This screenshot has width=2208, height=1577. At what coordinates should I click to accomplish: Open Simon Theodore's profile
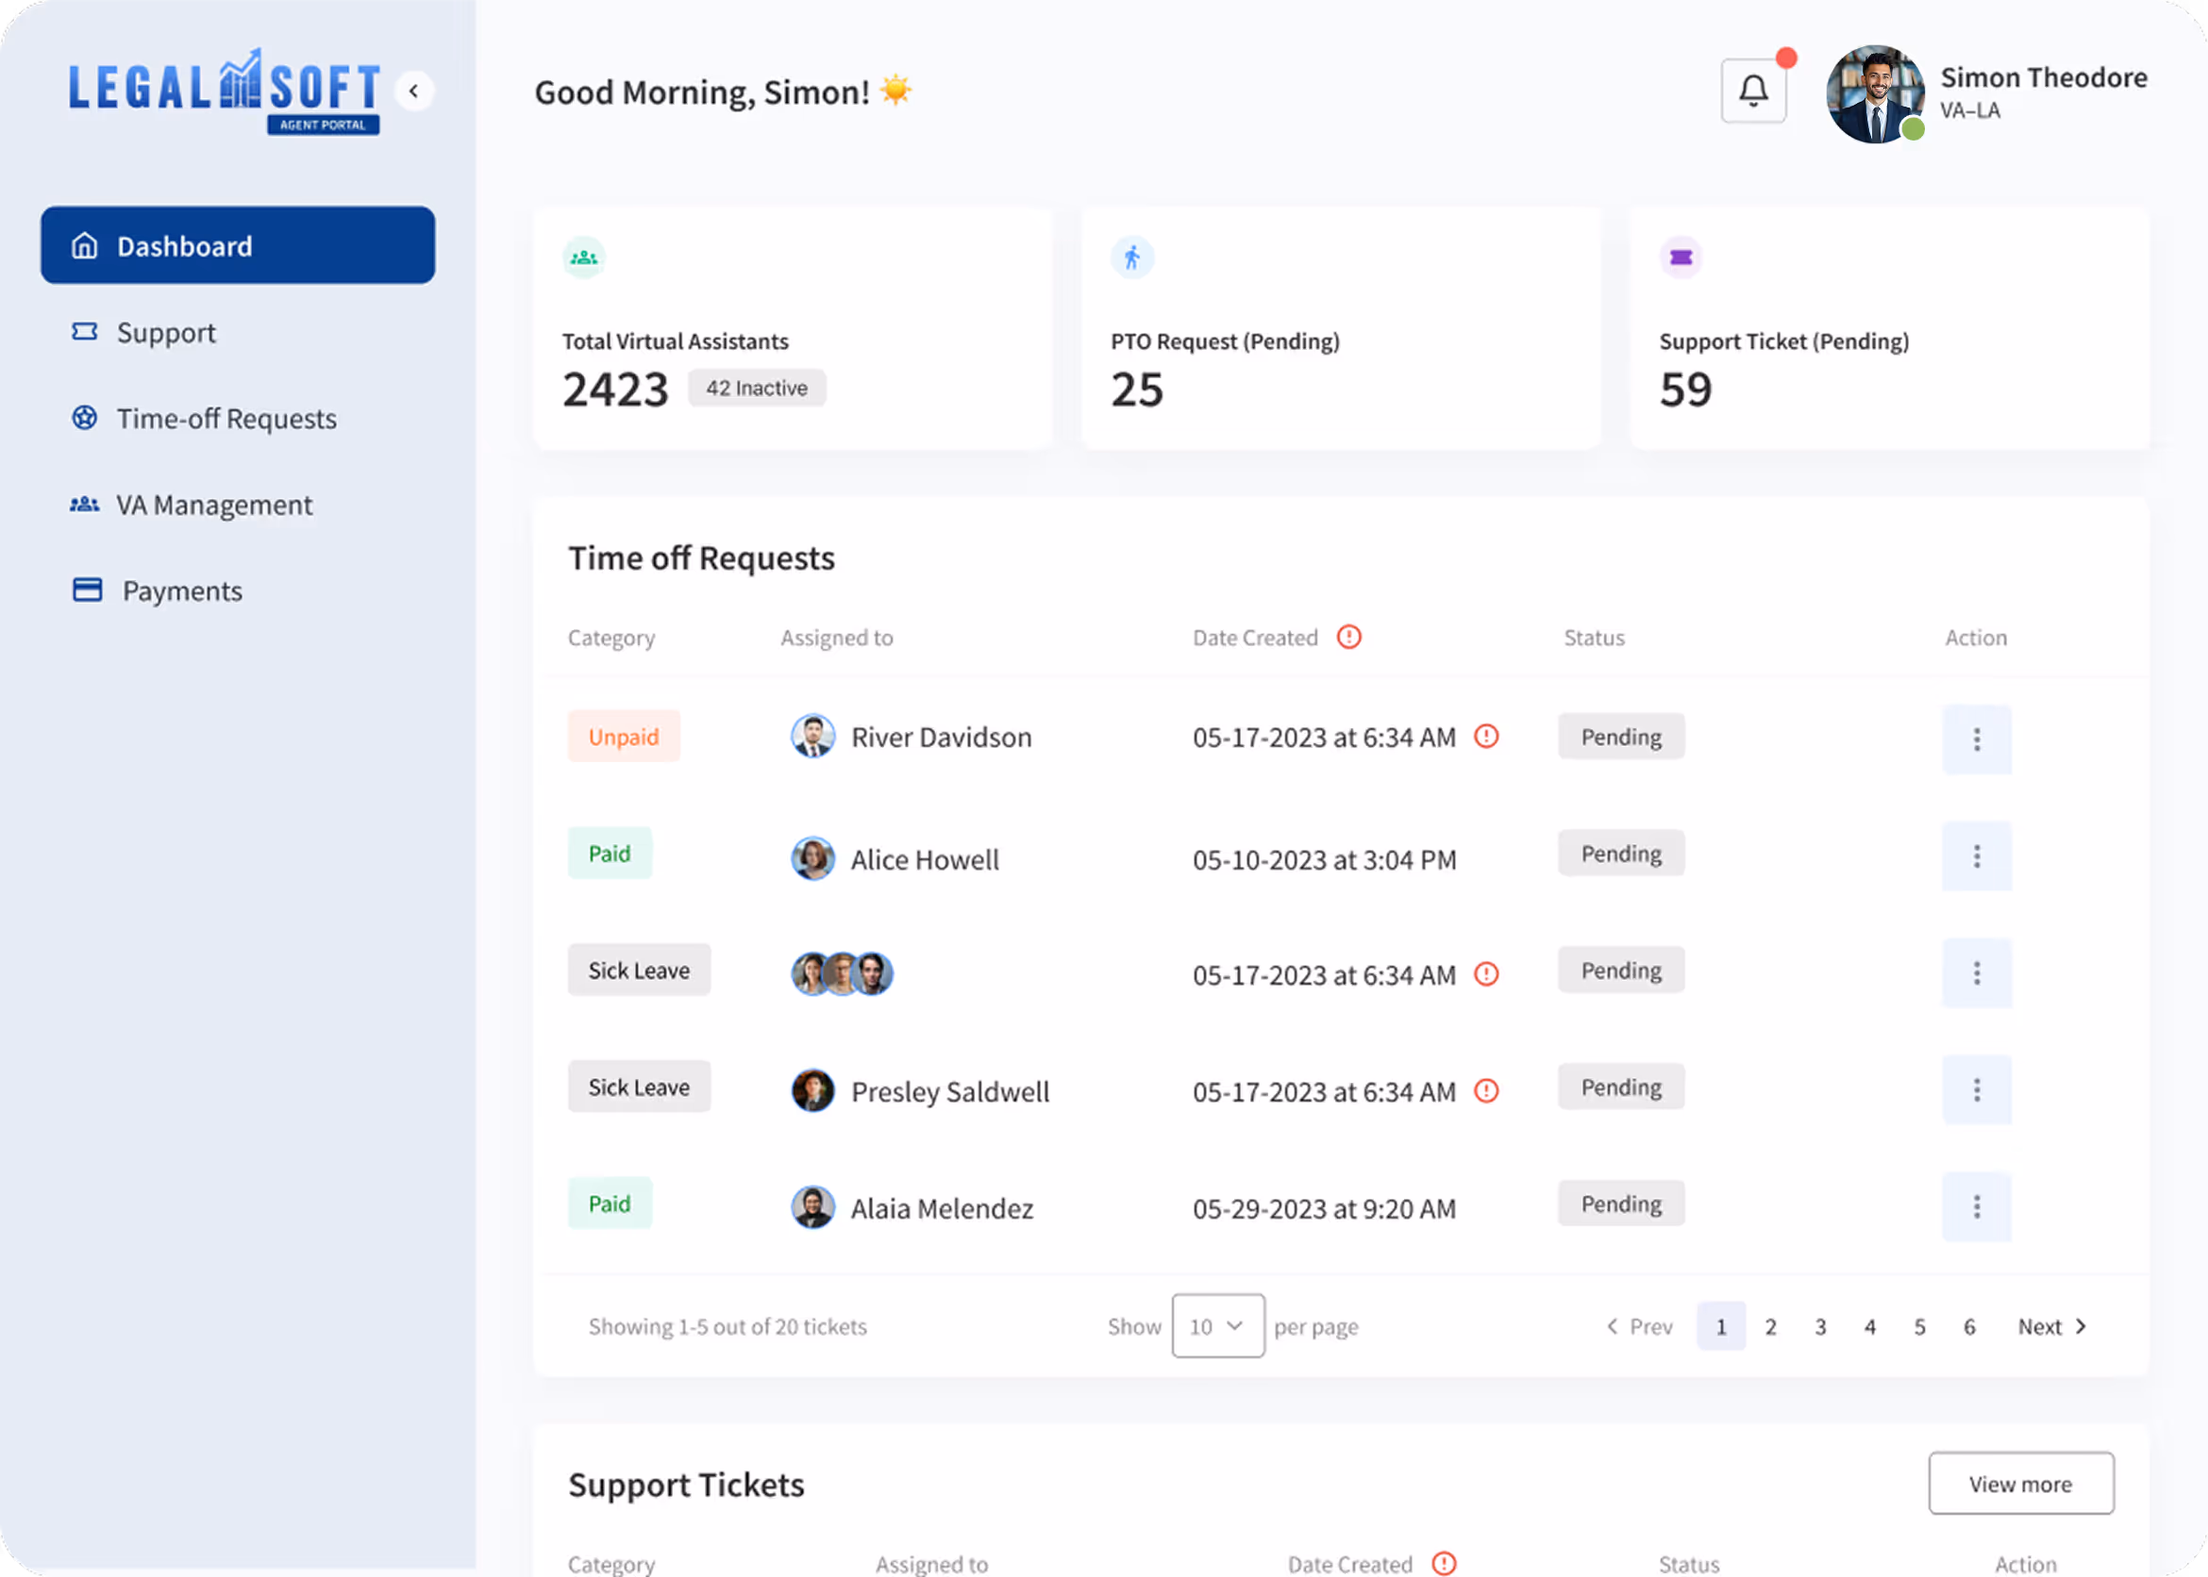[x=1875, y=94]
